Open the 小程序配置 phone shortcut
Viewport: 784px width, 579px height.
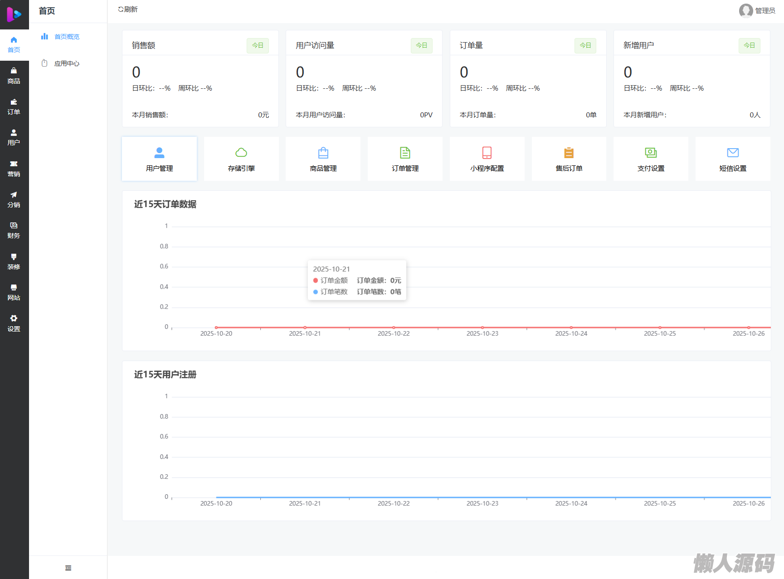click(487, 159)
